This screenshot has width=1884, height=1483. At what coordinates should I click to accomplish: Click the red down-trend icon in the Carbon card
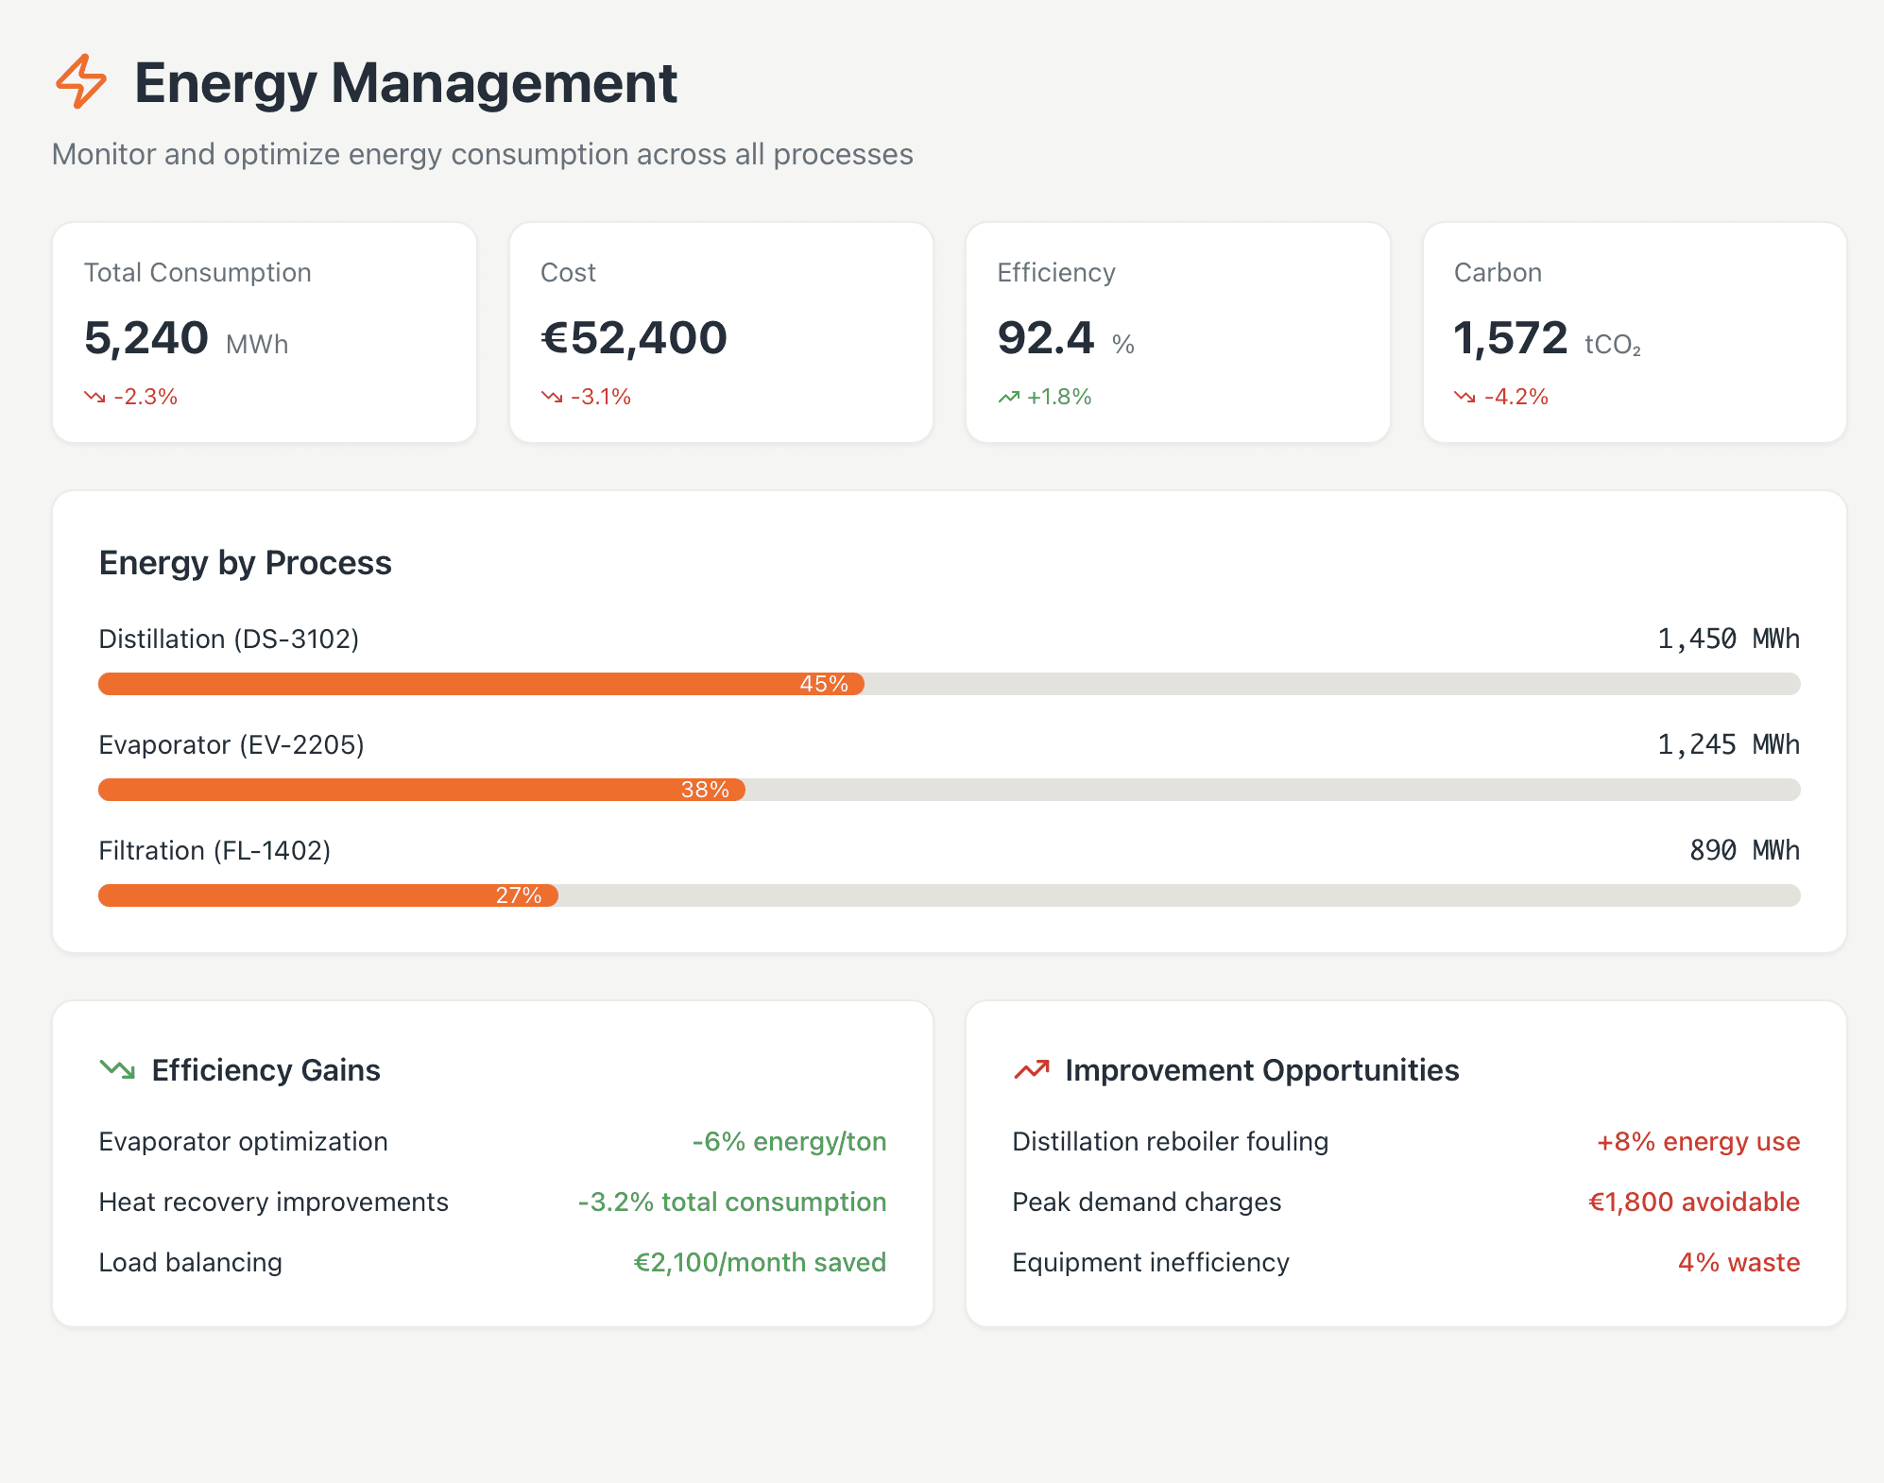pyautogui.click(x=1464, y=397)
